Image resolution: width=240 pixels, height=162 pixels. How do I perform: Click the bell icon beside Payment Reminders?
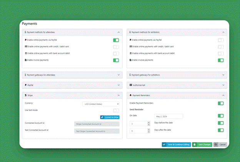coord(131,95)
